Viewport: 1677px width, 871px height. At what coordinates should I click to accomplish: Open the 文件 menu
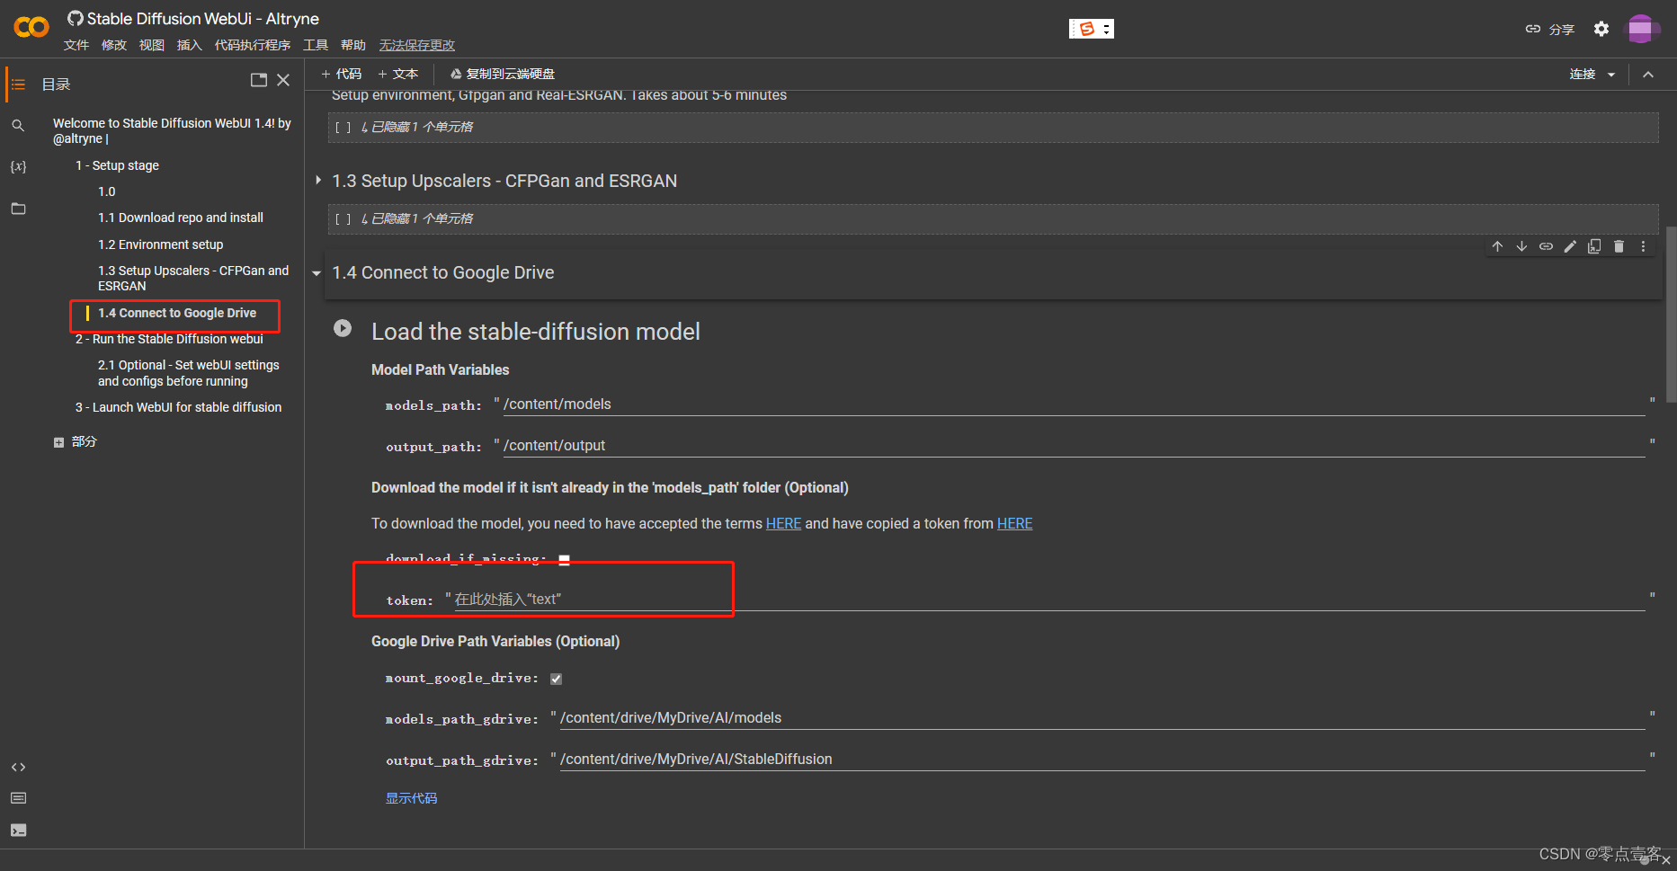click(x=76, y=44)
